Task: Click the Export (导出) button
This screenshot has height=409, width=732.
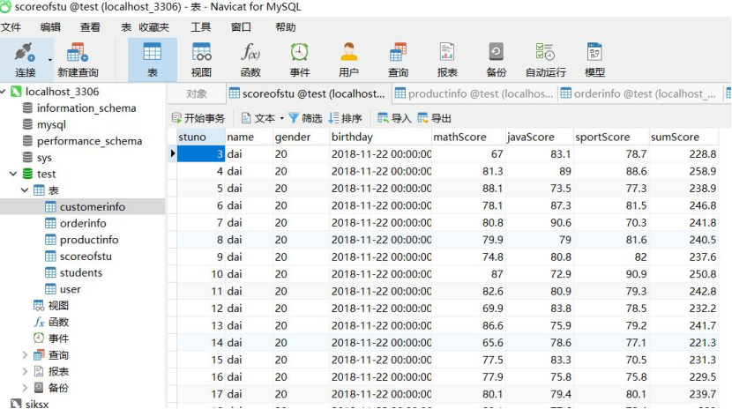Action: pos(434,118)
